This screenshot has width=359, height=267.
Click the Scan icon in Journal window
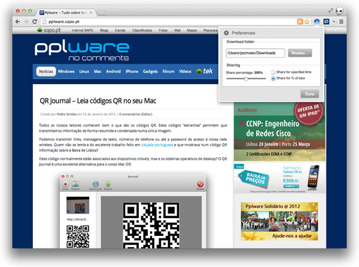65,184
